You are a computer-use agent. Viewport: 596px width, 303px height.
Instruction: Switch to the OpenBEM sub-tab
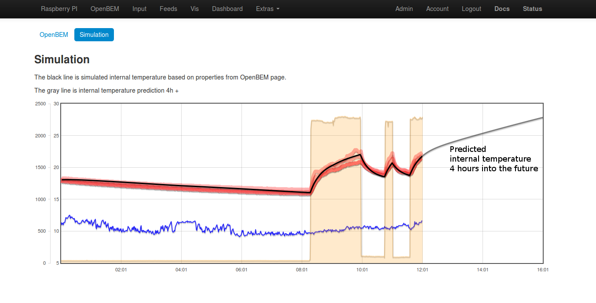[54, 35]
